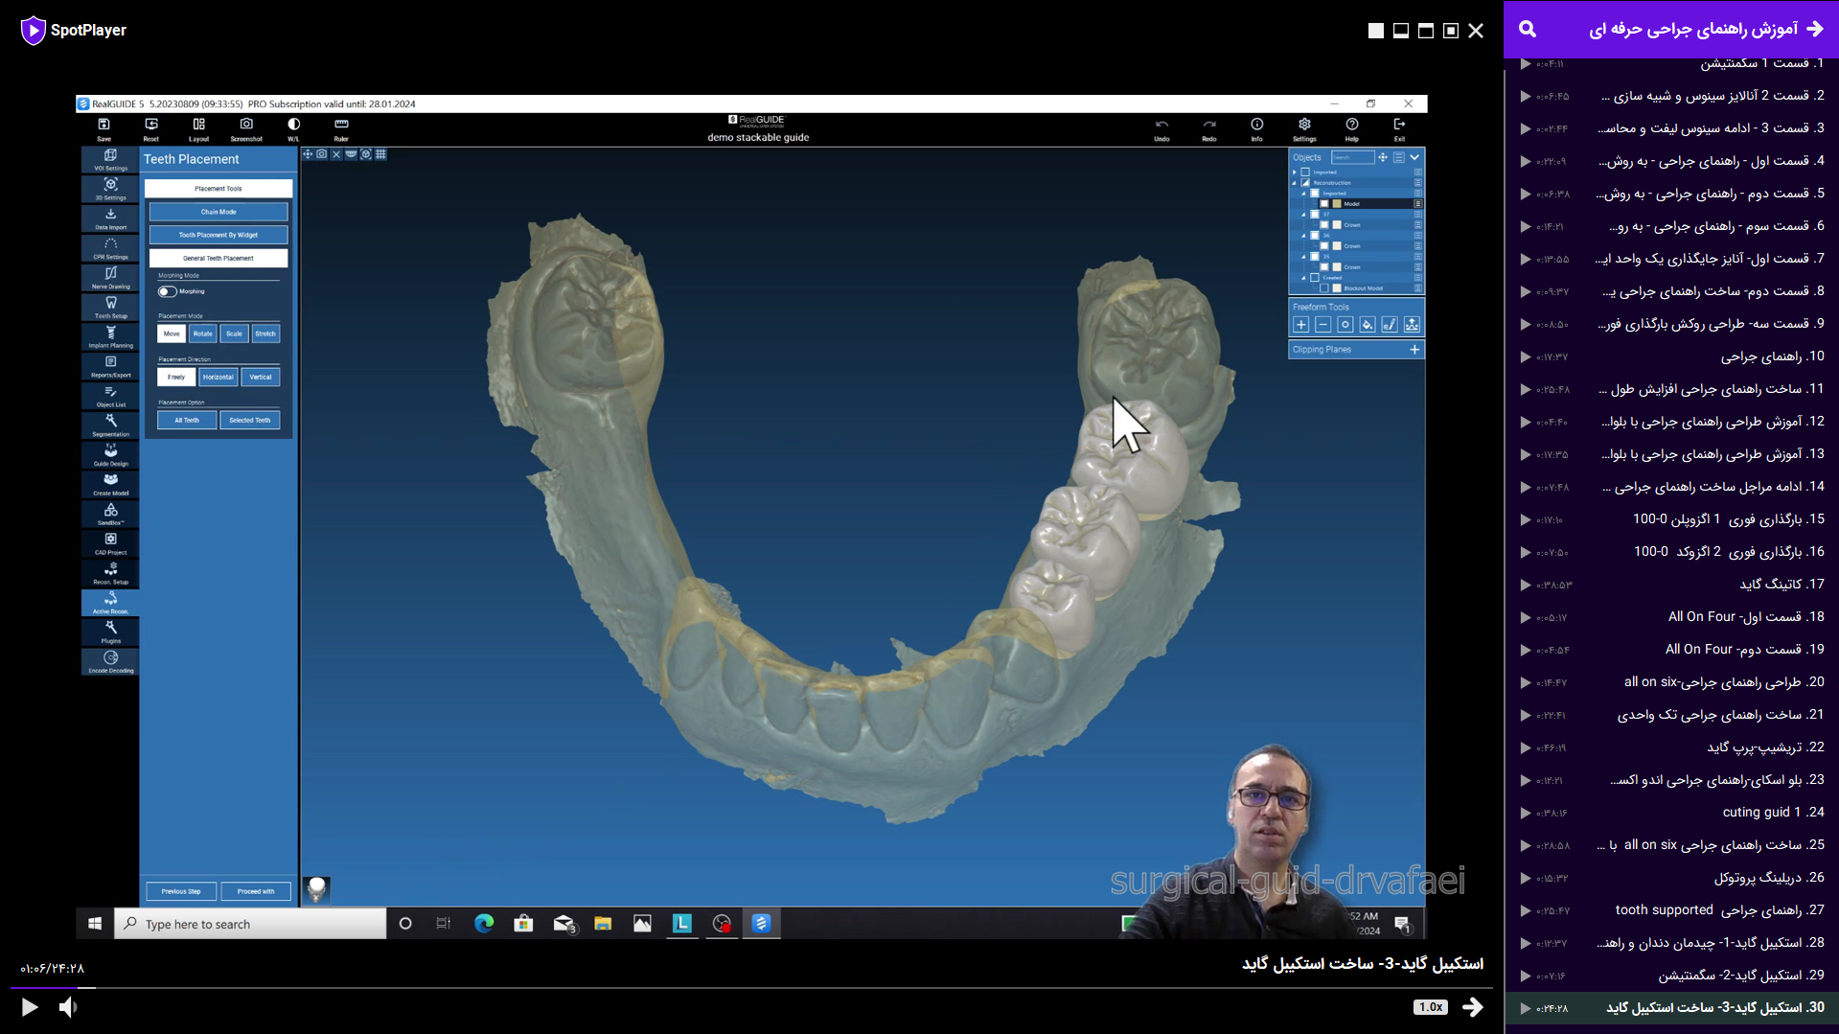The height and width of the screenshot is (1034, 1839).
Task: Toggle the Created group checkbox
Action: pos(1315,278)
